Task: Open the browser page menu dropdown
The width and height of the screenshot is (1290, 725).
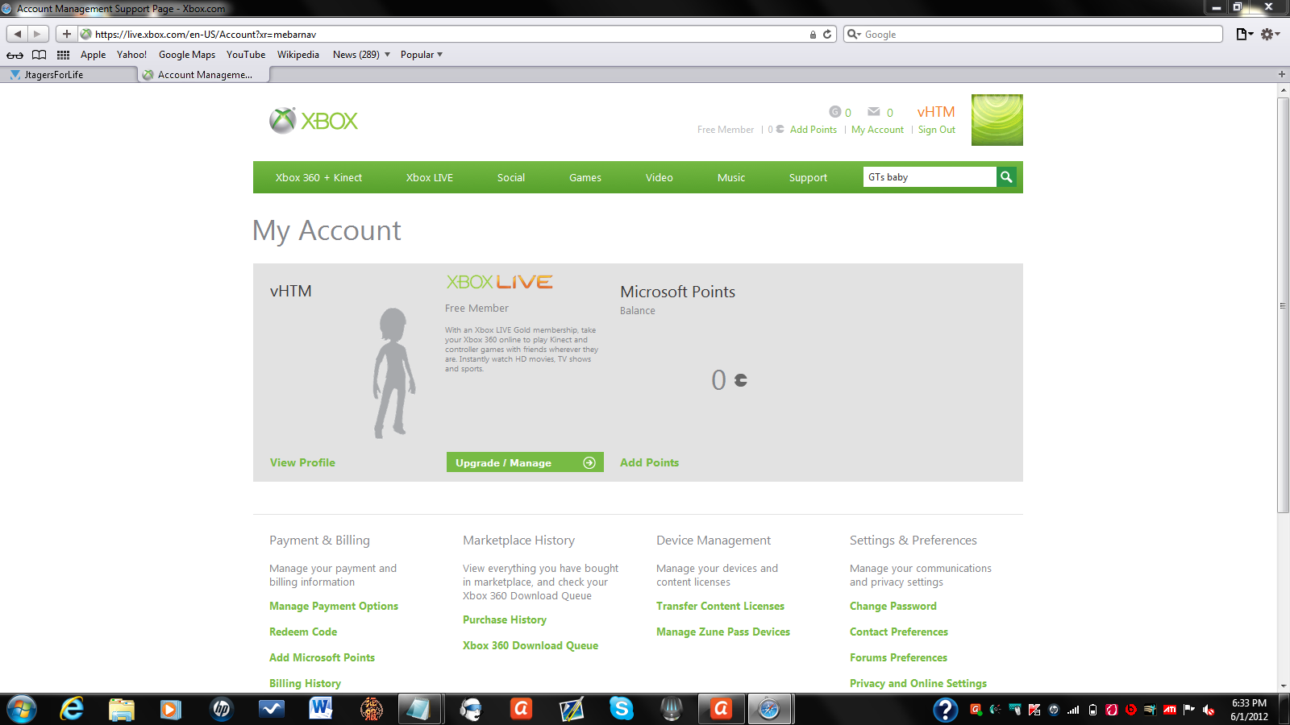Action: pyautogui.click(x=1245, y=34)
